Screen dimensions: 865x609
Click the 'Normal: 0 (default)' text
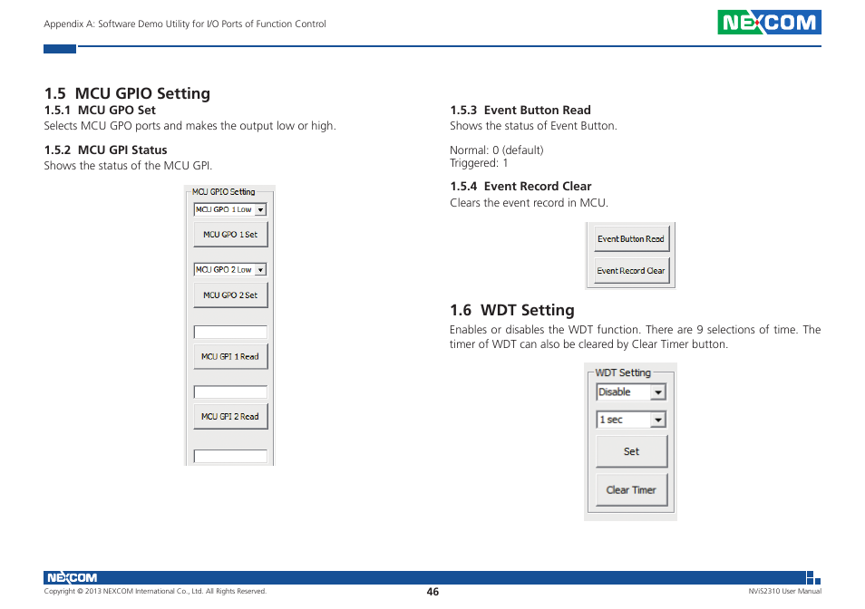[x=497, y=150]
